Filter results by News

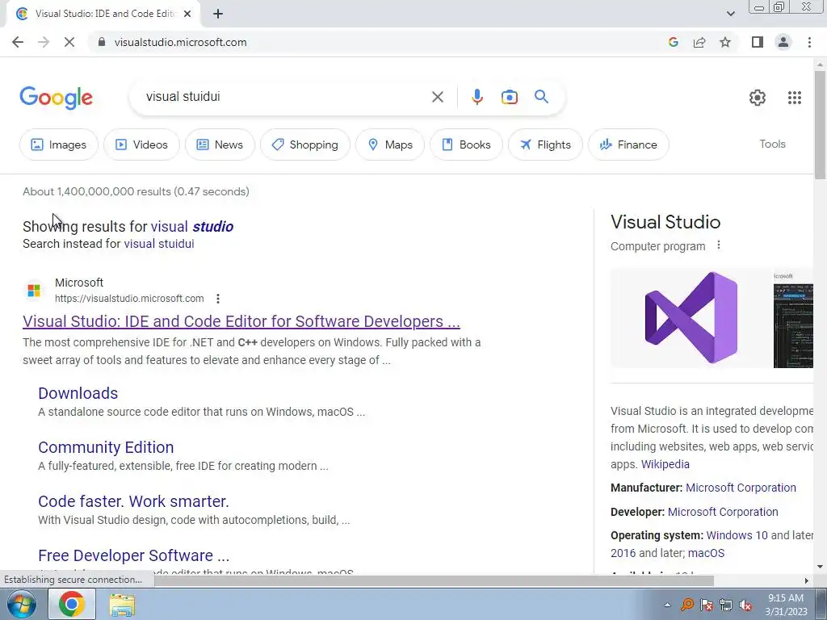click(220, 145)
